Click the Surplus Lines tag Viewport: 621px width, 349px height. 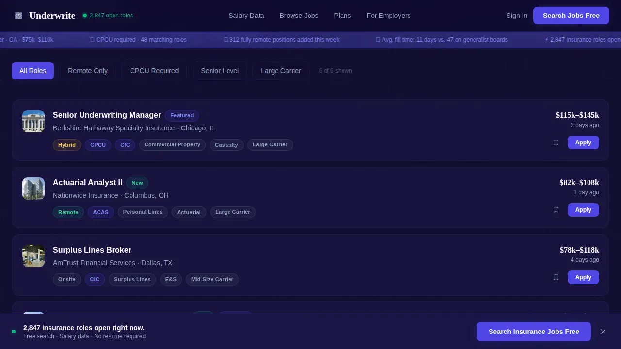click(132, 280)
